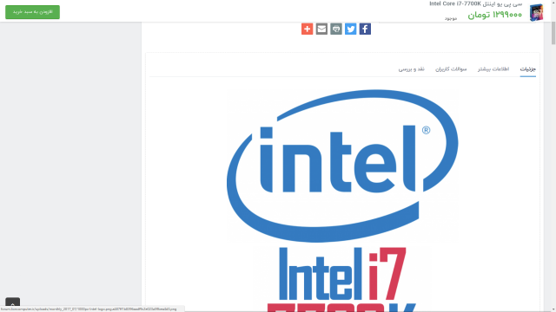This screenshot has width=556, height=312.
Task: Click the Intel i7 red and blue graphic
Action: coord(341,279)
